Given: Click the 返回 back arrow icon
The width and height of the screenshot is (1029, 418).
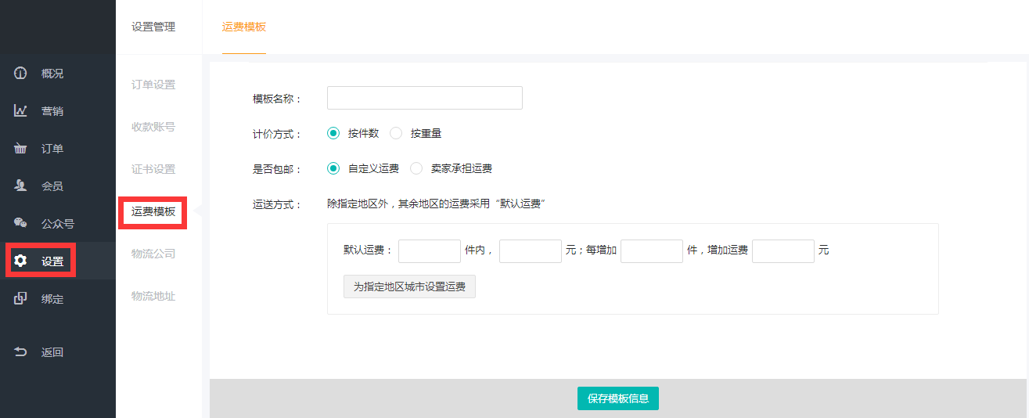Looking at the screenshot, I should coord(21,352).
